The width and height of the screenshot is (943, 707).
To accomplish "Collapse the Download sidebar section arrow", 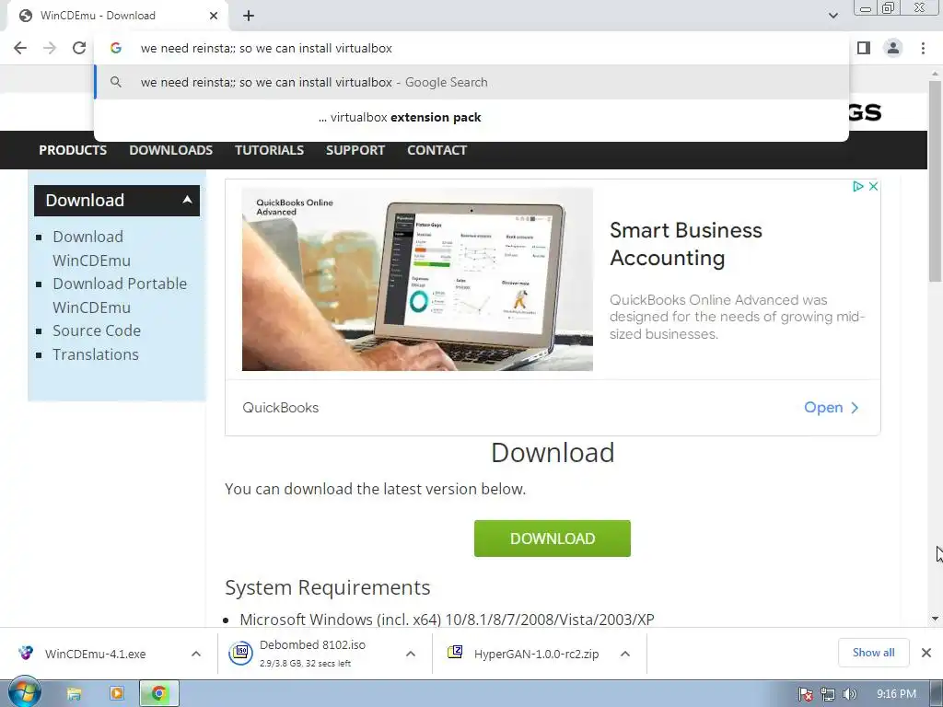I will coord(187,200).
